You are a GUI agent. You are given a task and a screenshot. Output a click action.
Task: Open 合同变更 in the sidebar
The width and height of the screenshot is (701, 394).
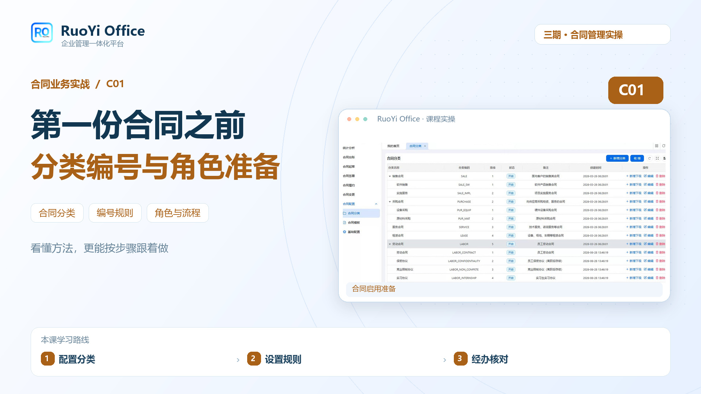349,194
